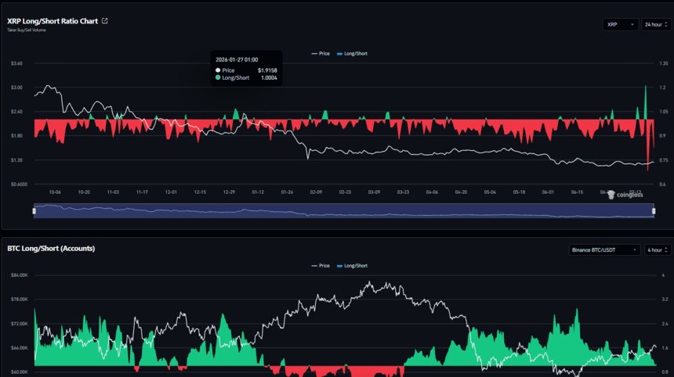Grab the left handle of XRP range slider
Screen dimensions: 674x377
[34, 210]
